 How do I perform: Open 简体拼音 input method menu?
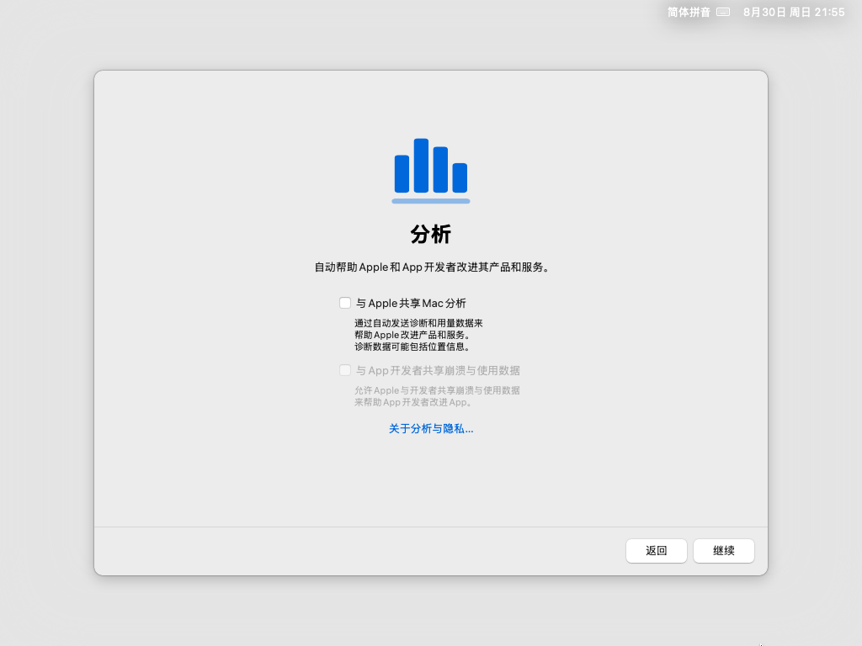pyautogui.click(x=689, y=12)
